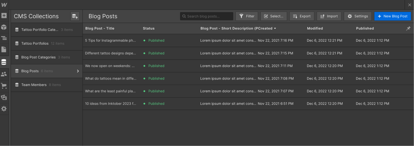
Task: Open the Filter options
Action: coord(247,16)
